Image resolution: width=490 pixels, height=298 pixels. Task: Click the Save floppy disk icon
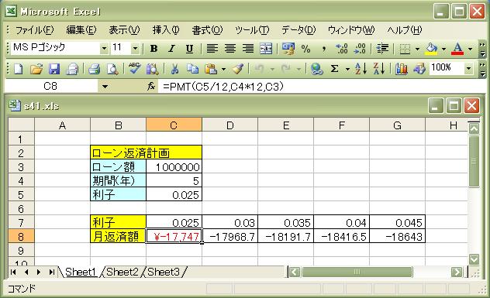tap(54, 69)
